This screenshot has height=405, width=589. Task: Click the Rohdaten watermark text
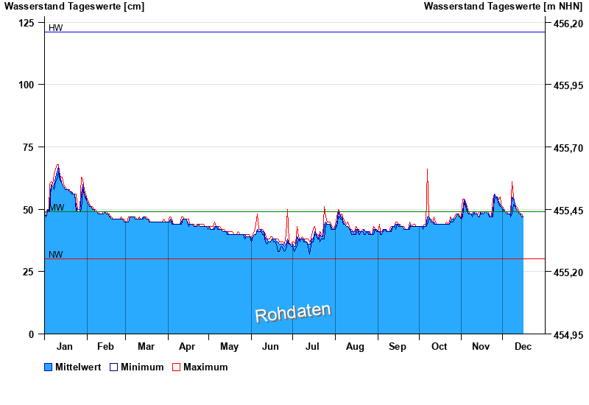point(293,313)
